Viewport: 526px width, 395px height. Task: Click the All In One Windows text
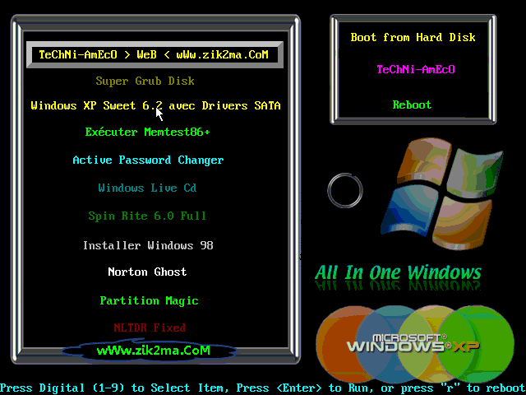(398, 272)
